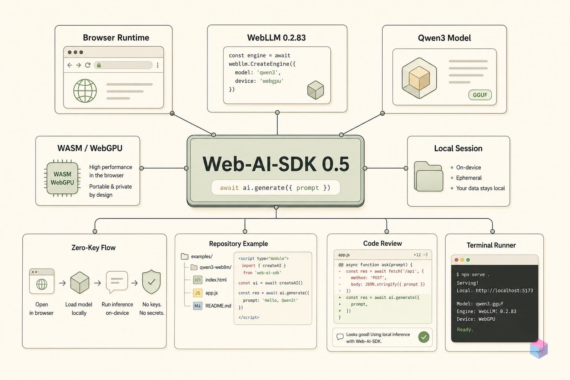The height and width of the screenshot is (380, 570).
Task: Click the WASM / WebGPU heading
Action: click(x=90, y=148)
